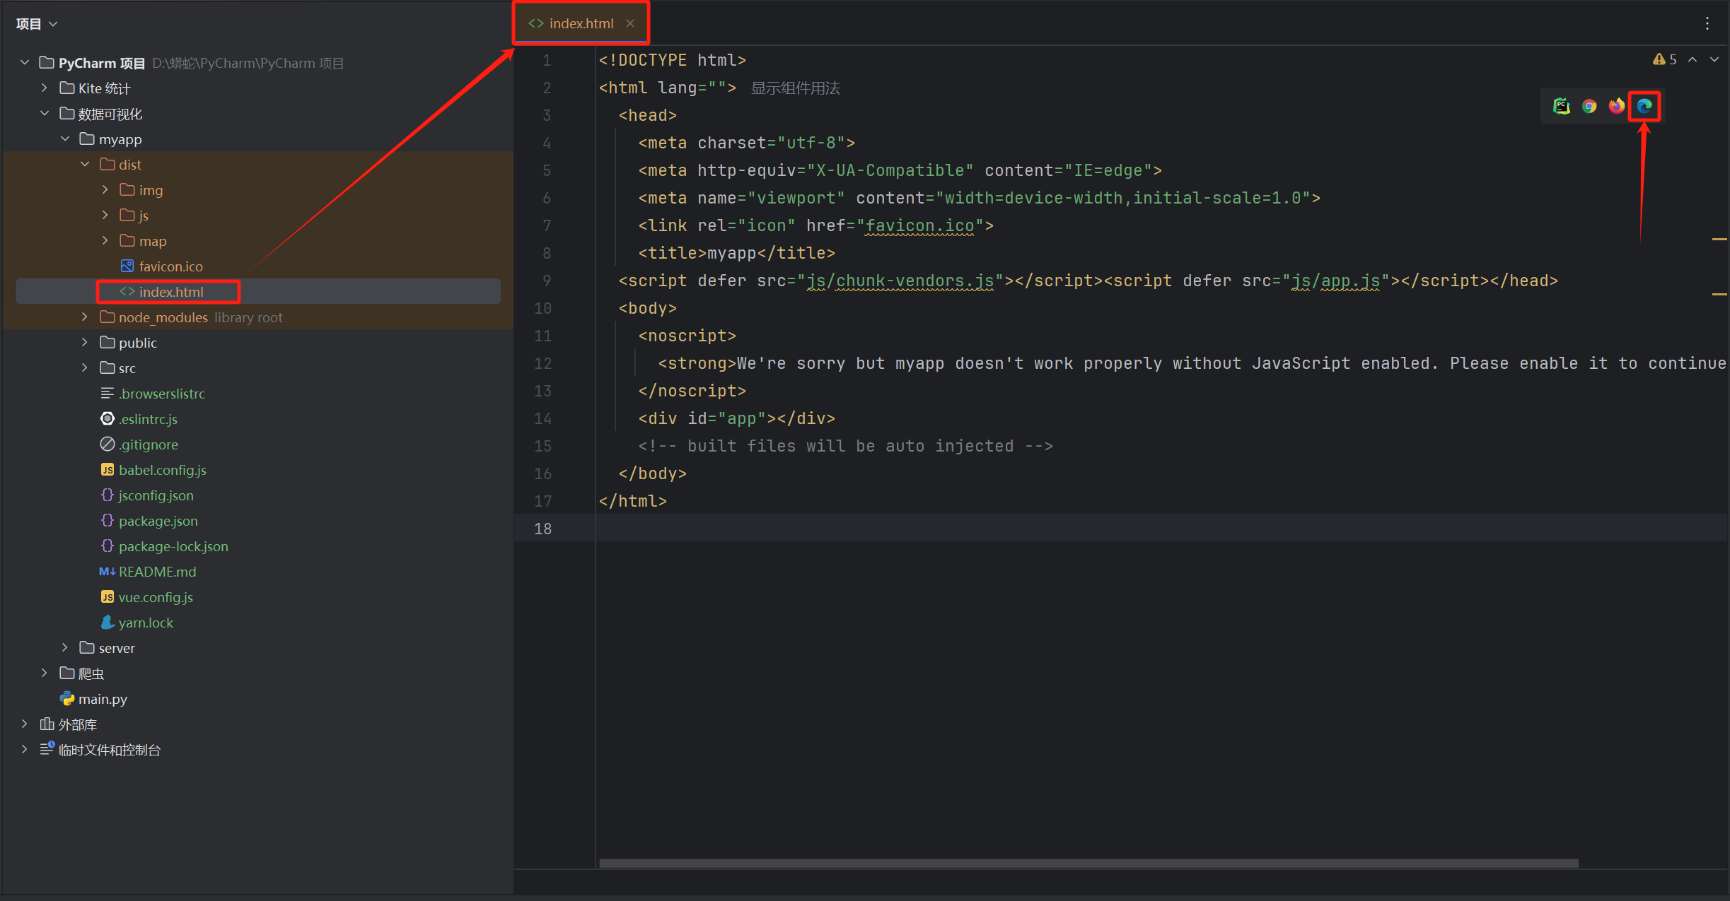Select main.py Python file
Screen dimensions: 1730x901
point(103,699)
